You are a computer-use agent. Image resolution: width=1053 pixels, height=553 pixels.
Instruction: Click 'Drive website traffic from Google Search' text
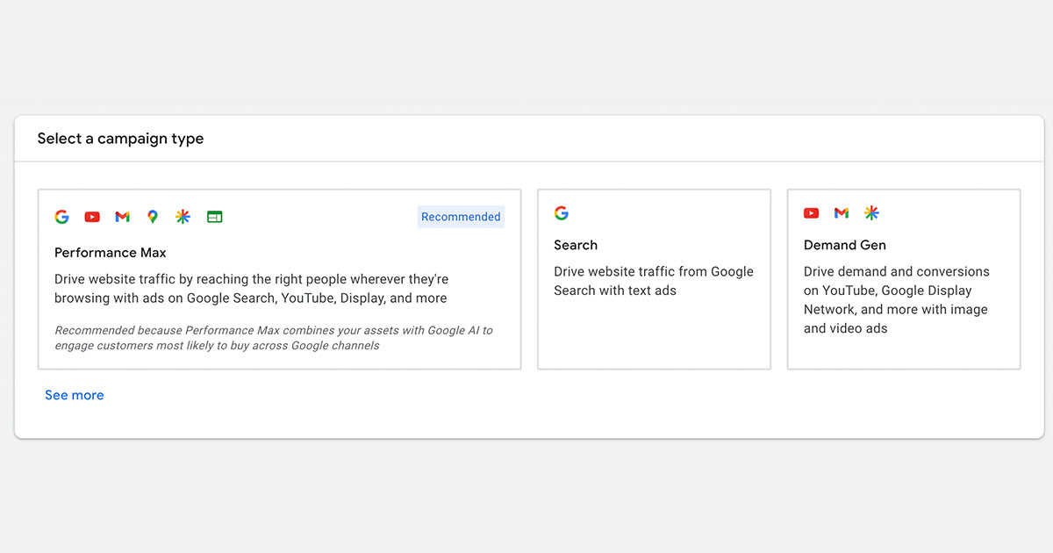point(654,281)
